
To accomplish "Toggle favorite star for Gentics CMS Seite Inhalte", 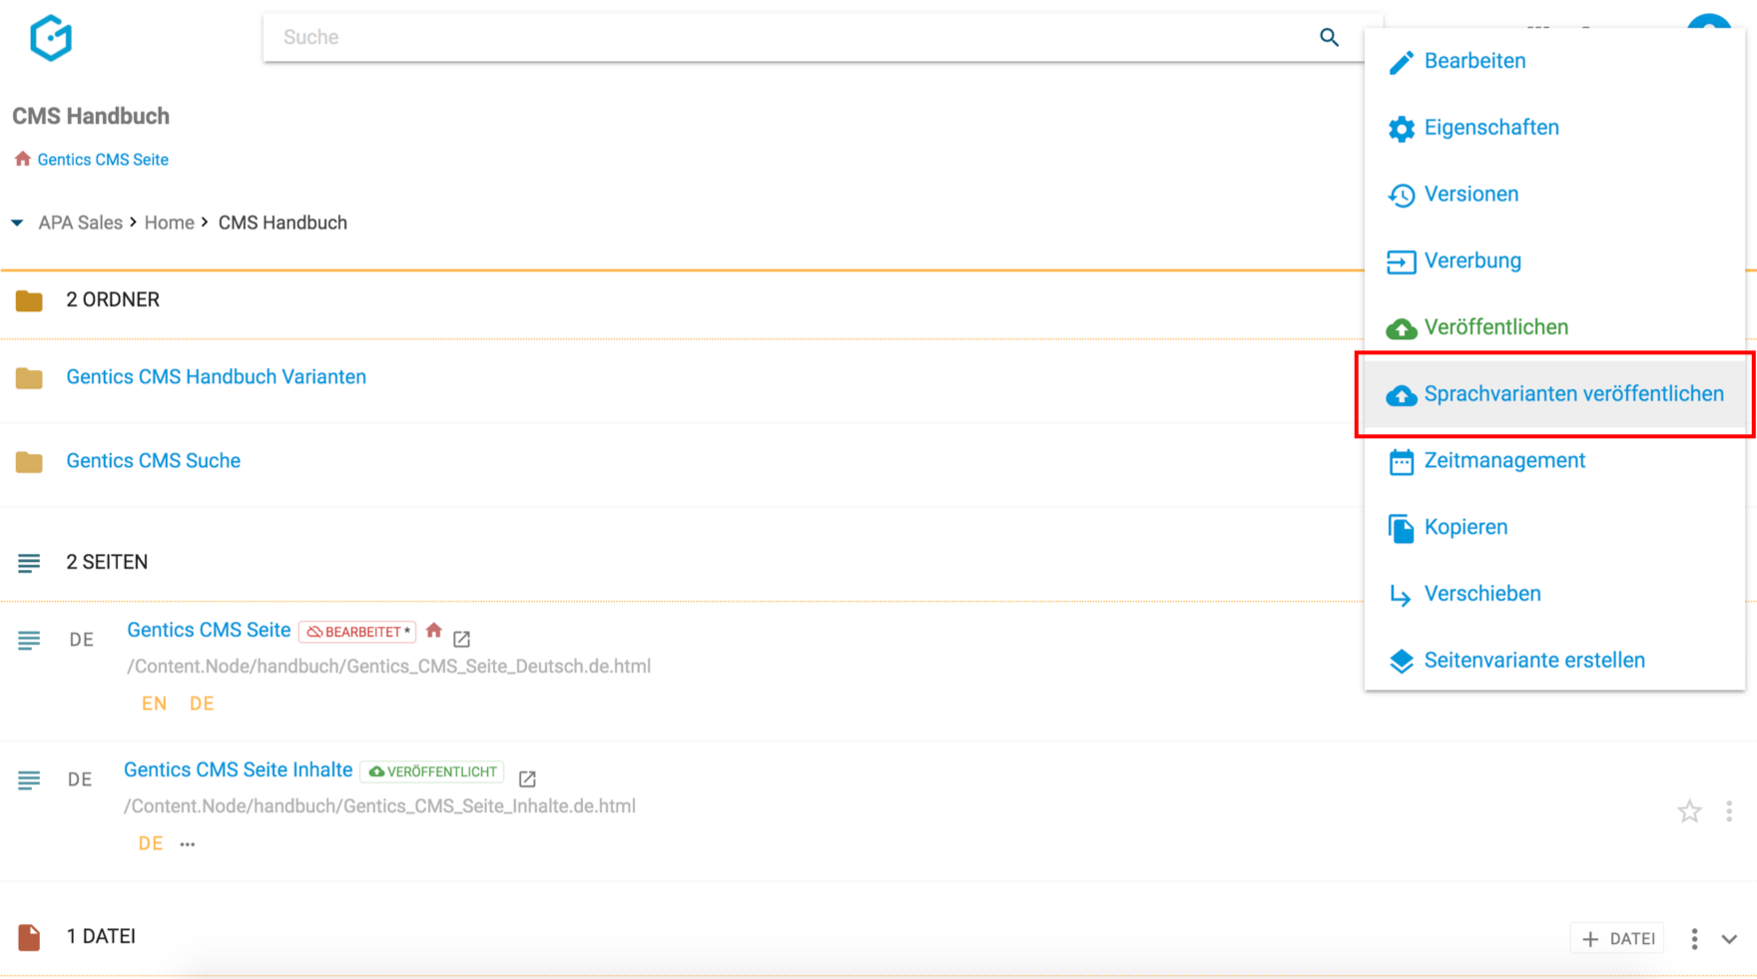I will tap(1689, 811).
